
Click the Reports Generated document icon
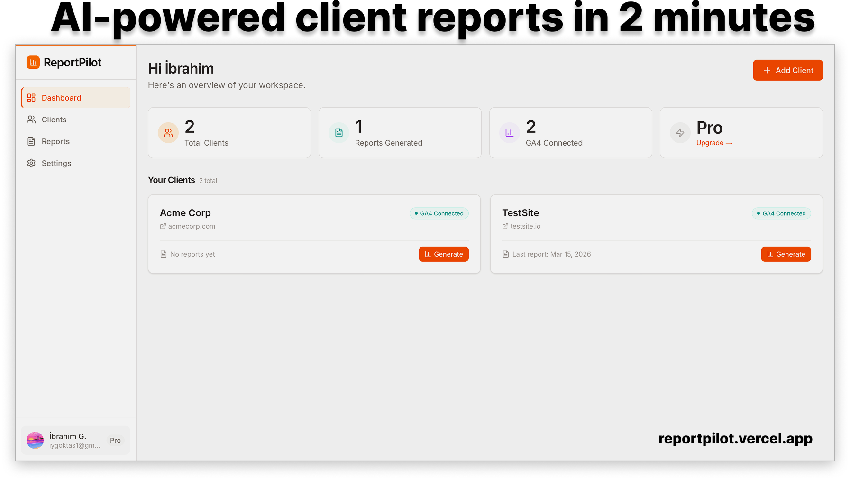[x=338, y=133]
